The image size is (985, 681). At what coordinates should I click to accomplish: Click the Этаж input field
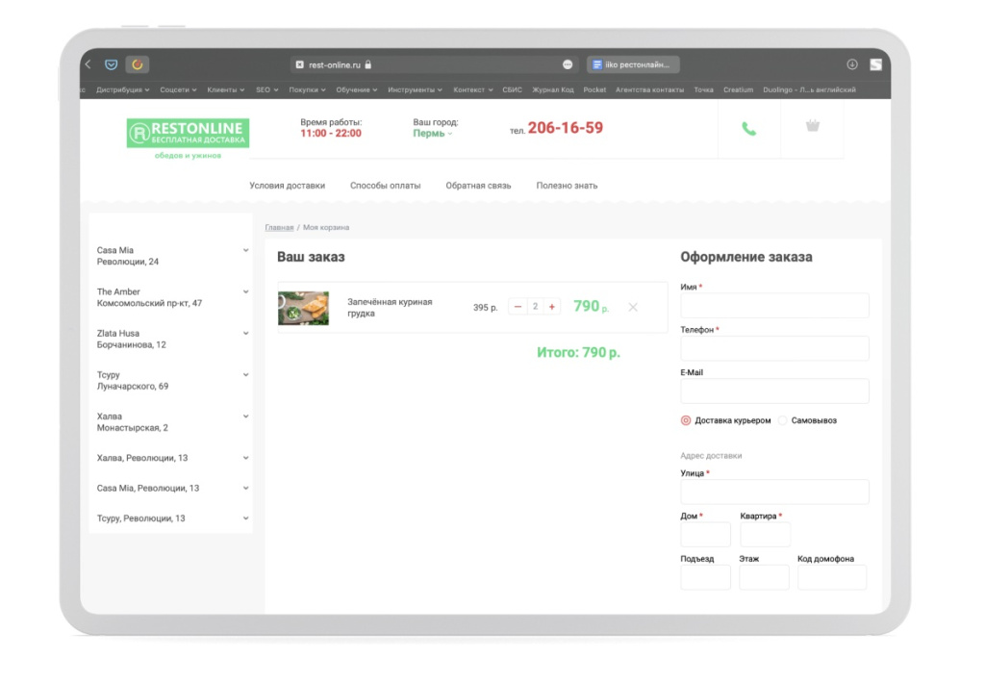pos(764,577)
